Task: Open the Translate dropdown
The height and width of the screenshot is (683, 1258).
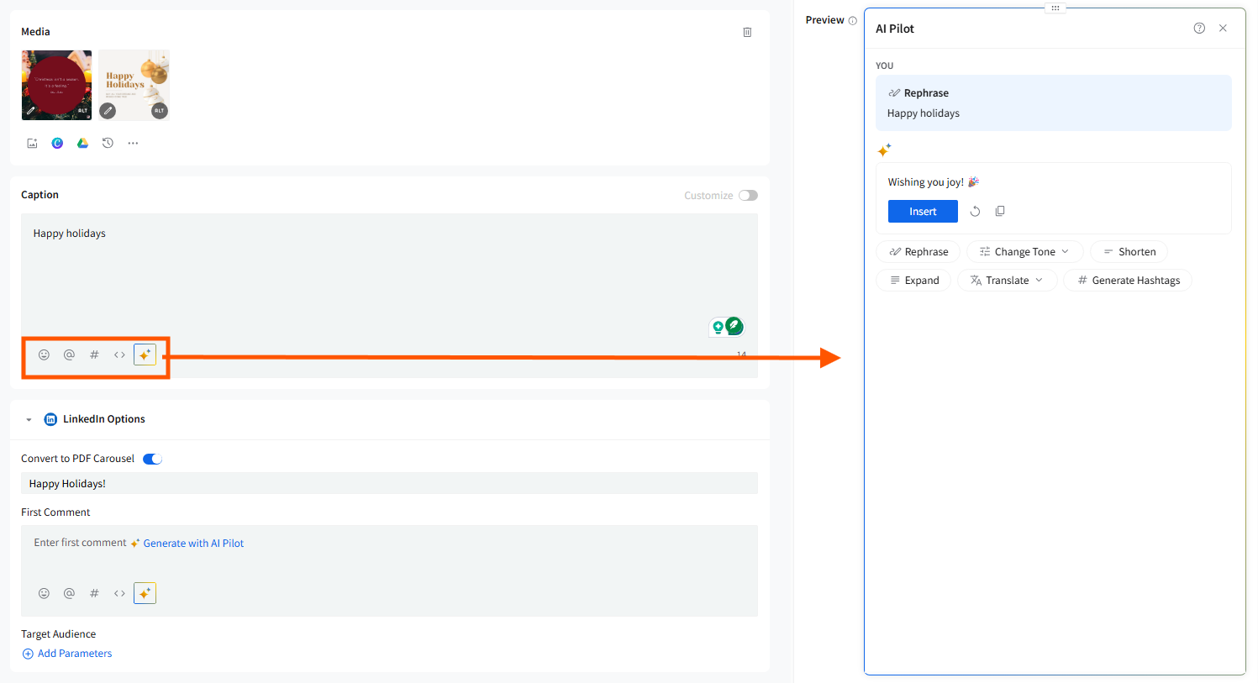Action: [x=1008, y=281]
